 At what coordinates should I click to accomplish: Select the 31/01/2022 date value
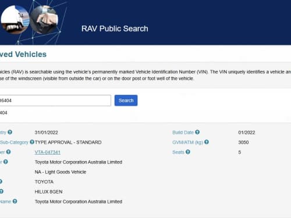coord(46,133)
